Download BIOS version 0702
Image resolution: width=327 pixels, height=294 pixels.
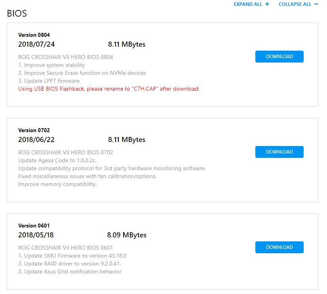click(x=279, y=152)
